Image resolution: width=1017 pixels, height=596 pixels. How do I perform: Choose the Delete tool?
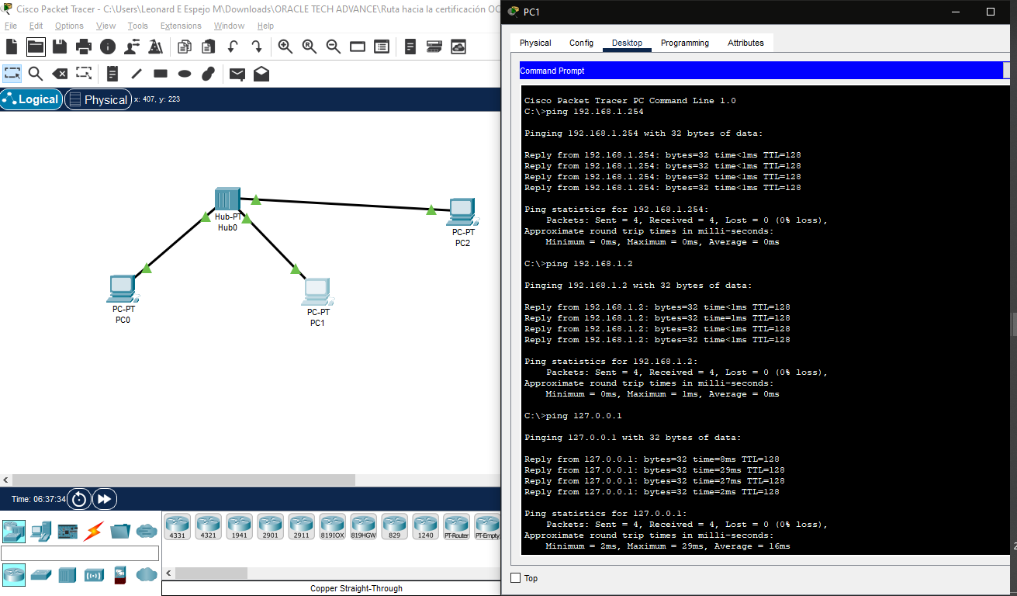tap(60, 74)
